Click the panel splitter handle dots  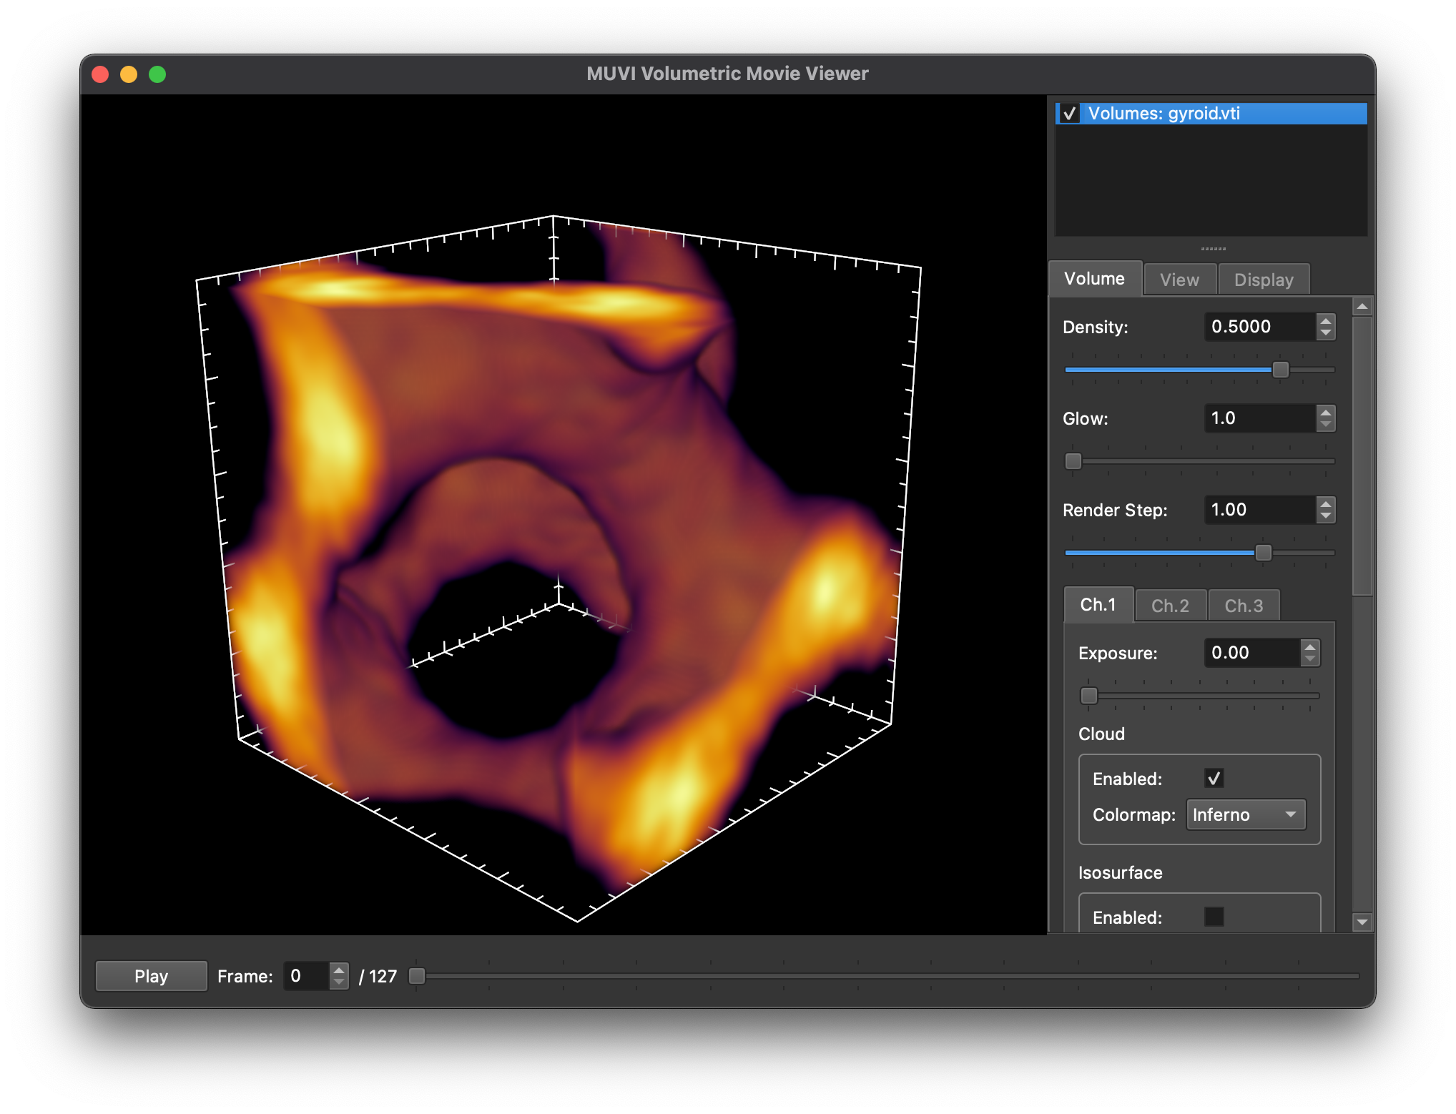point(1213,249)
